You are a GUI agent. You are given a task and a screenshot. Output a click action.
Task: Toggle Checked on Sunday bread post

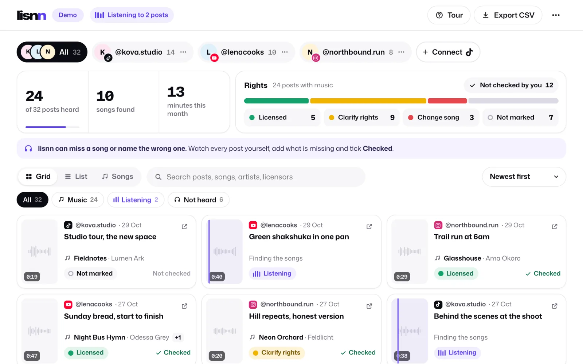tap(173, 352)
